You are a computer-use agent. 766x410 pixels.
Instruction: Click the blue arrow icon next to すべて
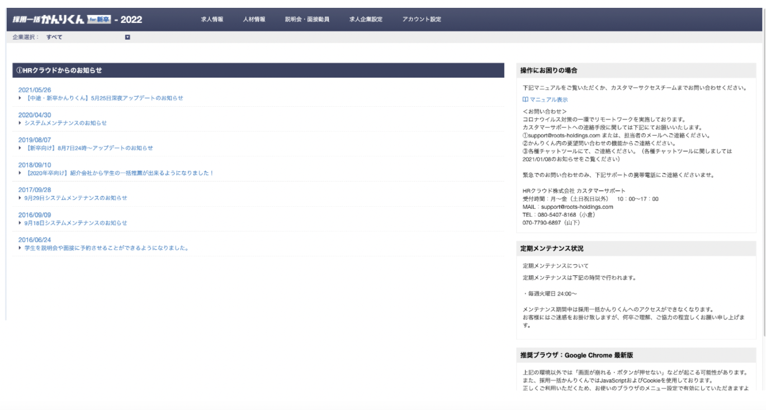pos(127,36)
